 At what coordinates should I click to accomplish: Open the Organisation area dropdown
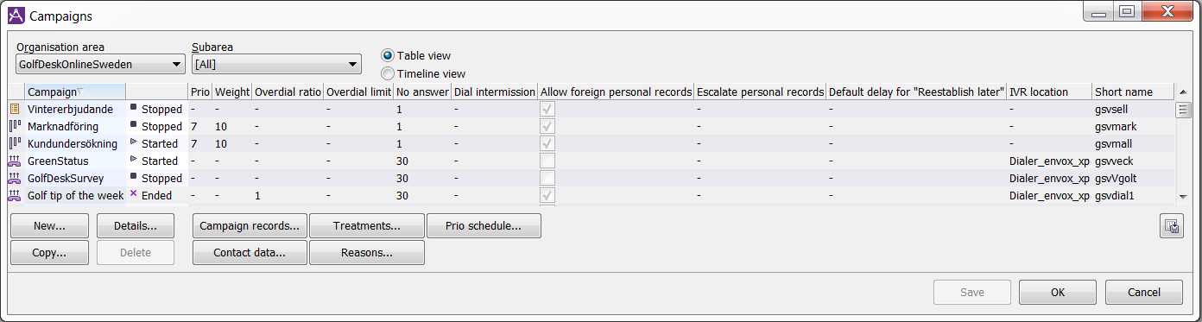tap(100, 64)
